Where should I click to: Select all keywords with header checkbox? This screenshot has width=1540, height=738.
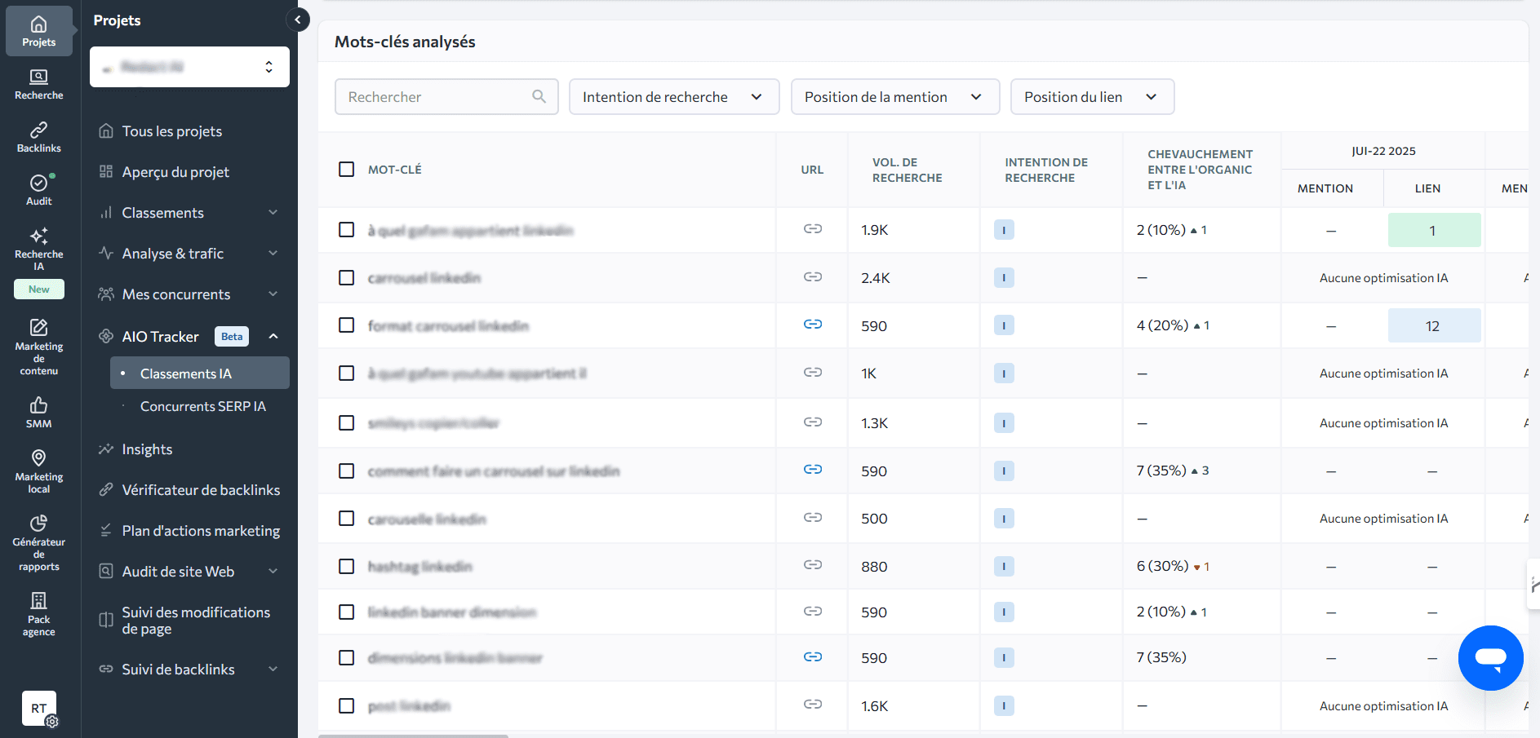346,169
